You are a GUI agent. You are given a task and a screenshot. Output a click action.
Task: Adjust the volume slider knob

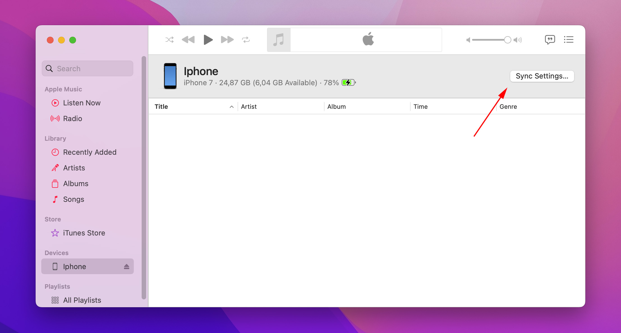click(x=507, y=40)
